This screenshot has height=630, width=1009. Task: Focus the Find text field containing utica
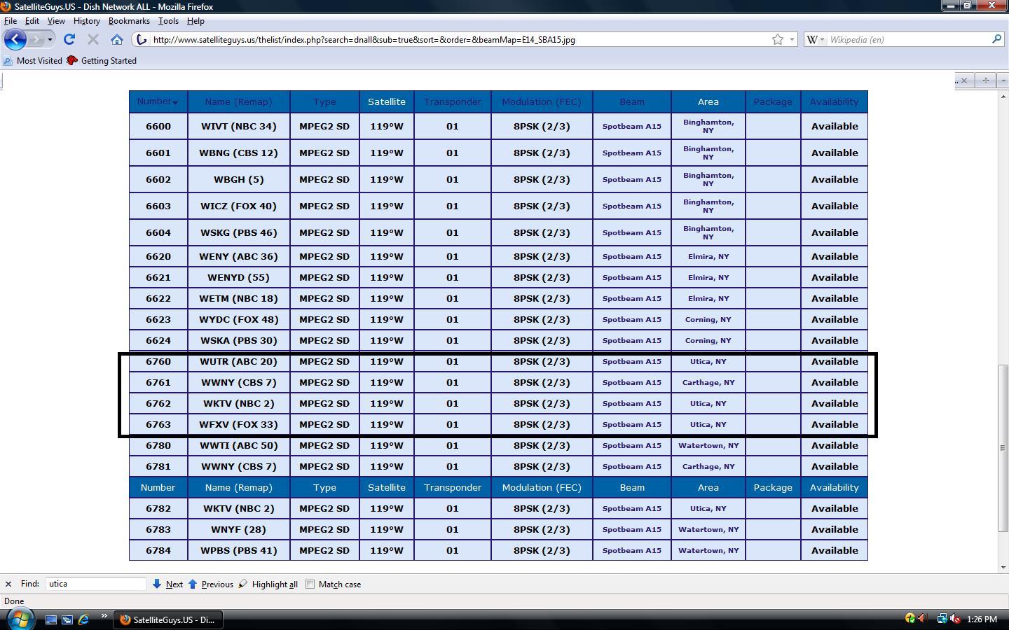[96, 584]
